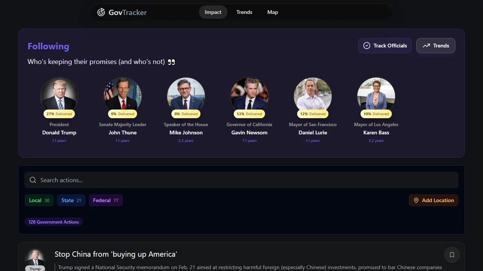Viewport: 483px width, 271px height.
Task: Toggle the Local actions filter
Action: (39, 200)
